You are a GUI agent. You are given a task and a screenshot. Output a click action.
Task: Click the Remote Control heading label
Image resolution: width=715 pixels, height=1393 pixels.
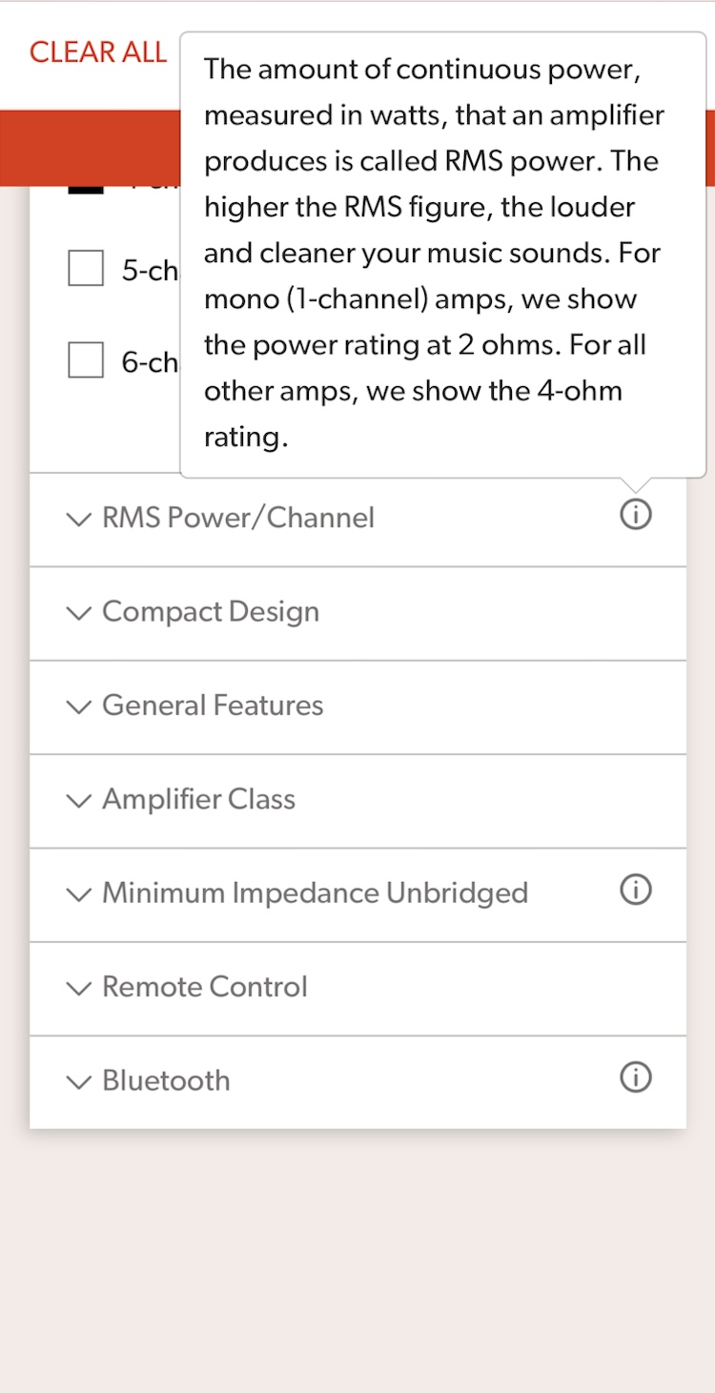click(205, 987)
